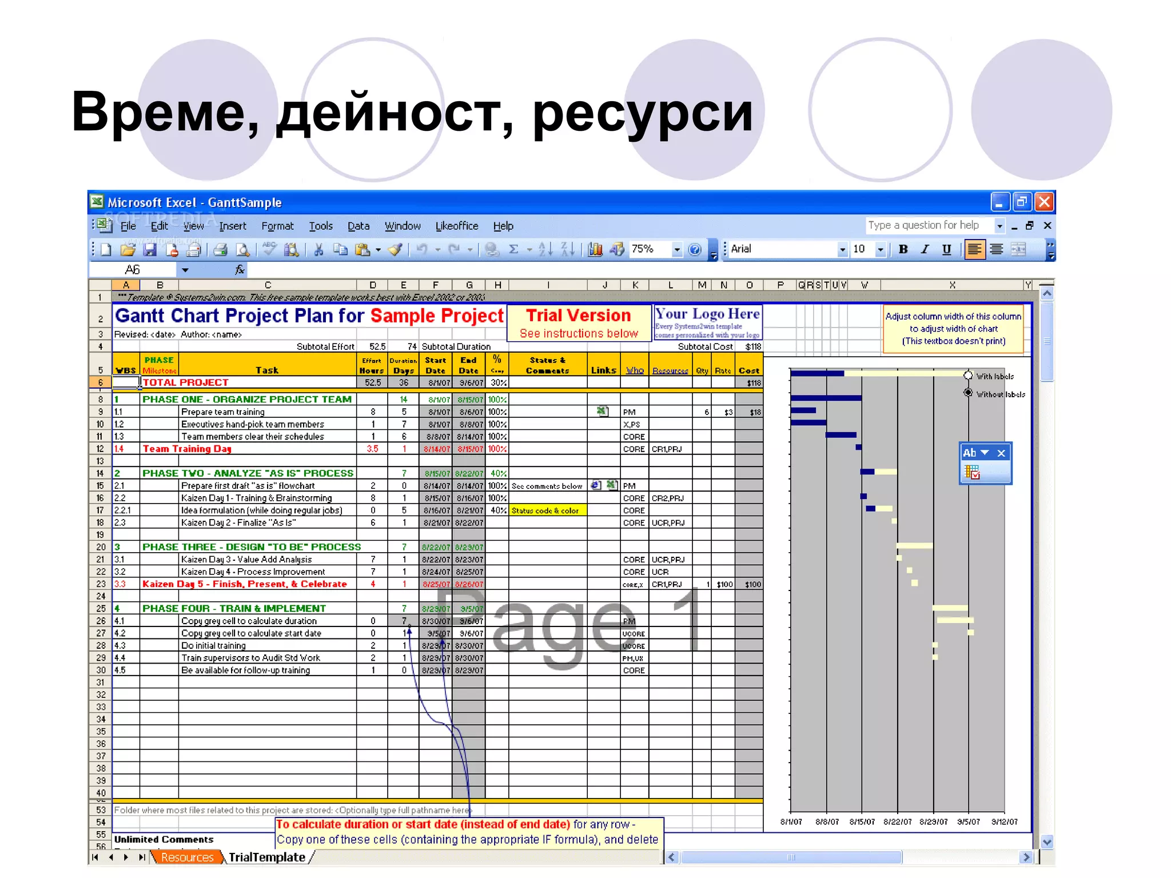Click the Merge and Center icon

pyautogui.click(x=1018, y=249)
